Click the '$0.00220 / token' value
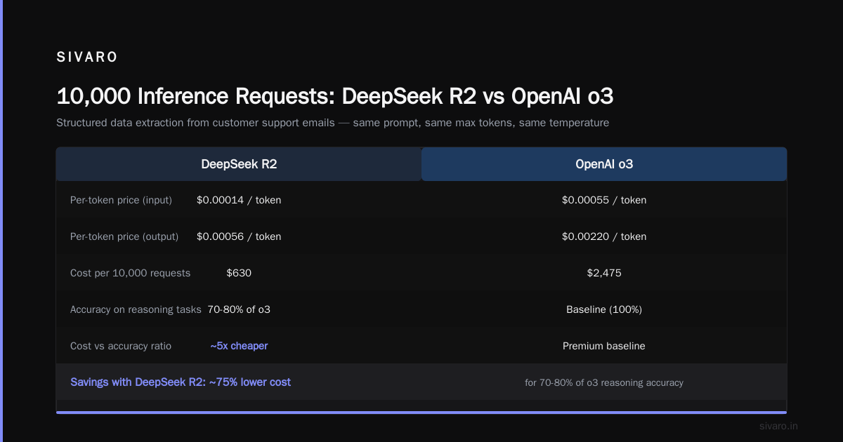Screen dimensions: 843x442 tap(604, 236)
